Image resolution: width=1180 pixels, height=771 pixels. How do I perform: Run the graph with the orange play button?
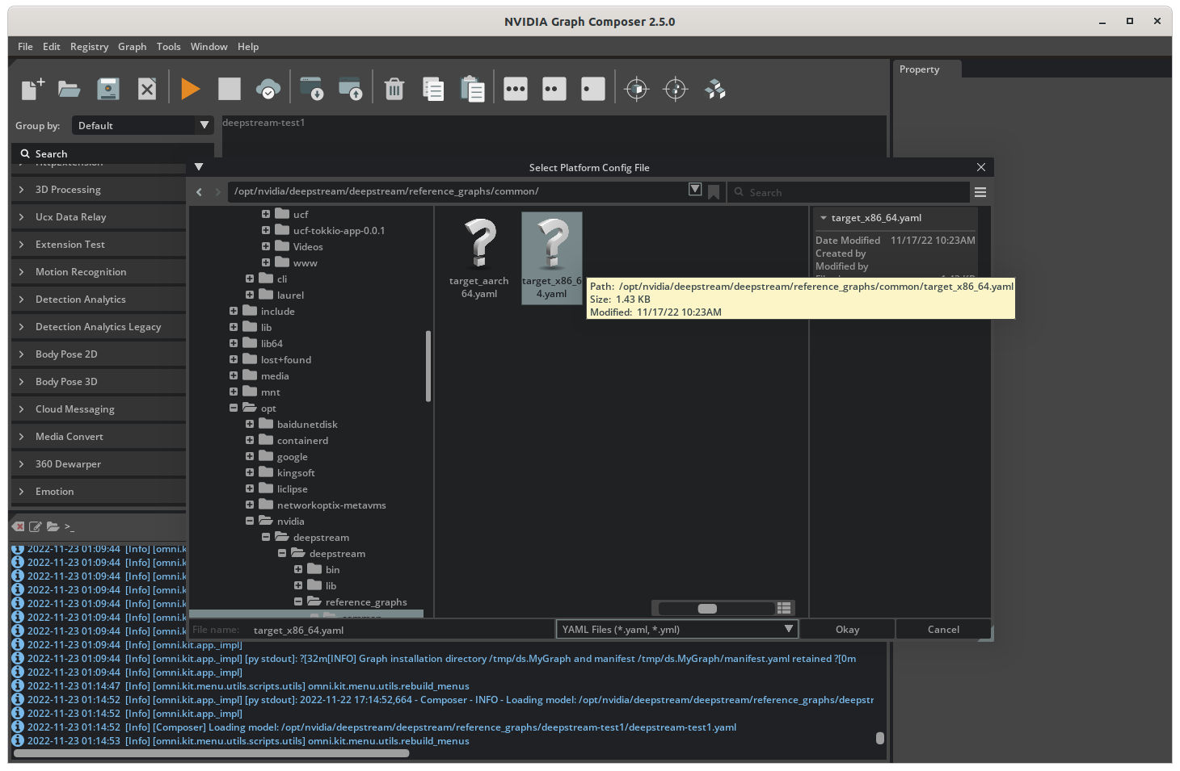pyautogui.click(x=191, y=89)
